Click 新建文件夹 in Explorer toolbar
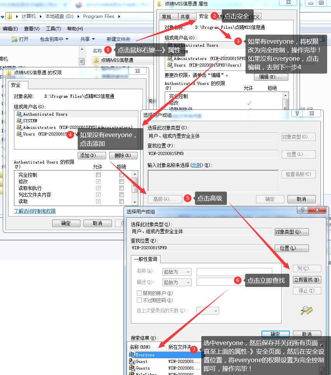The width and height of the screenshot is (331, 375). 118,39
